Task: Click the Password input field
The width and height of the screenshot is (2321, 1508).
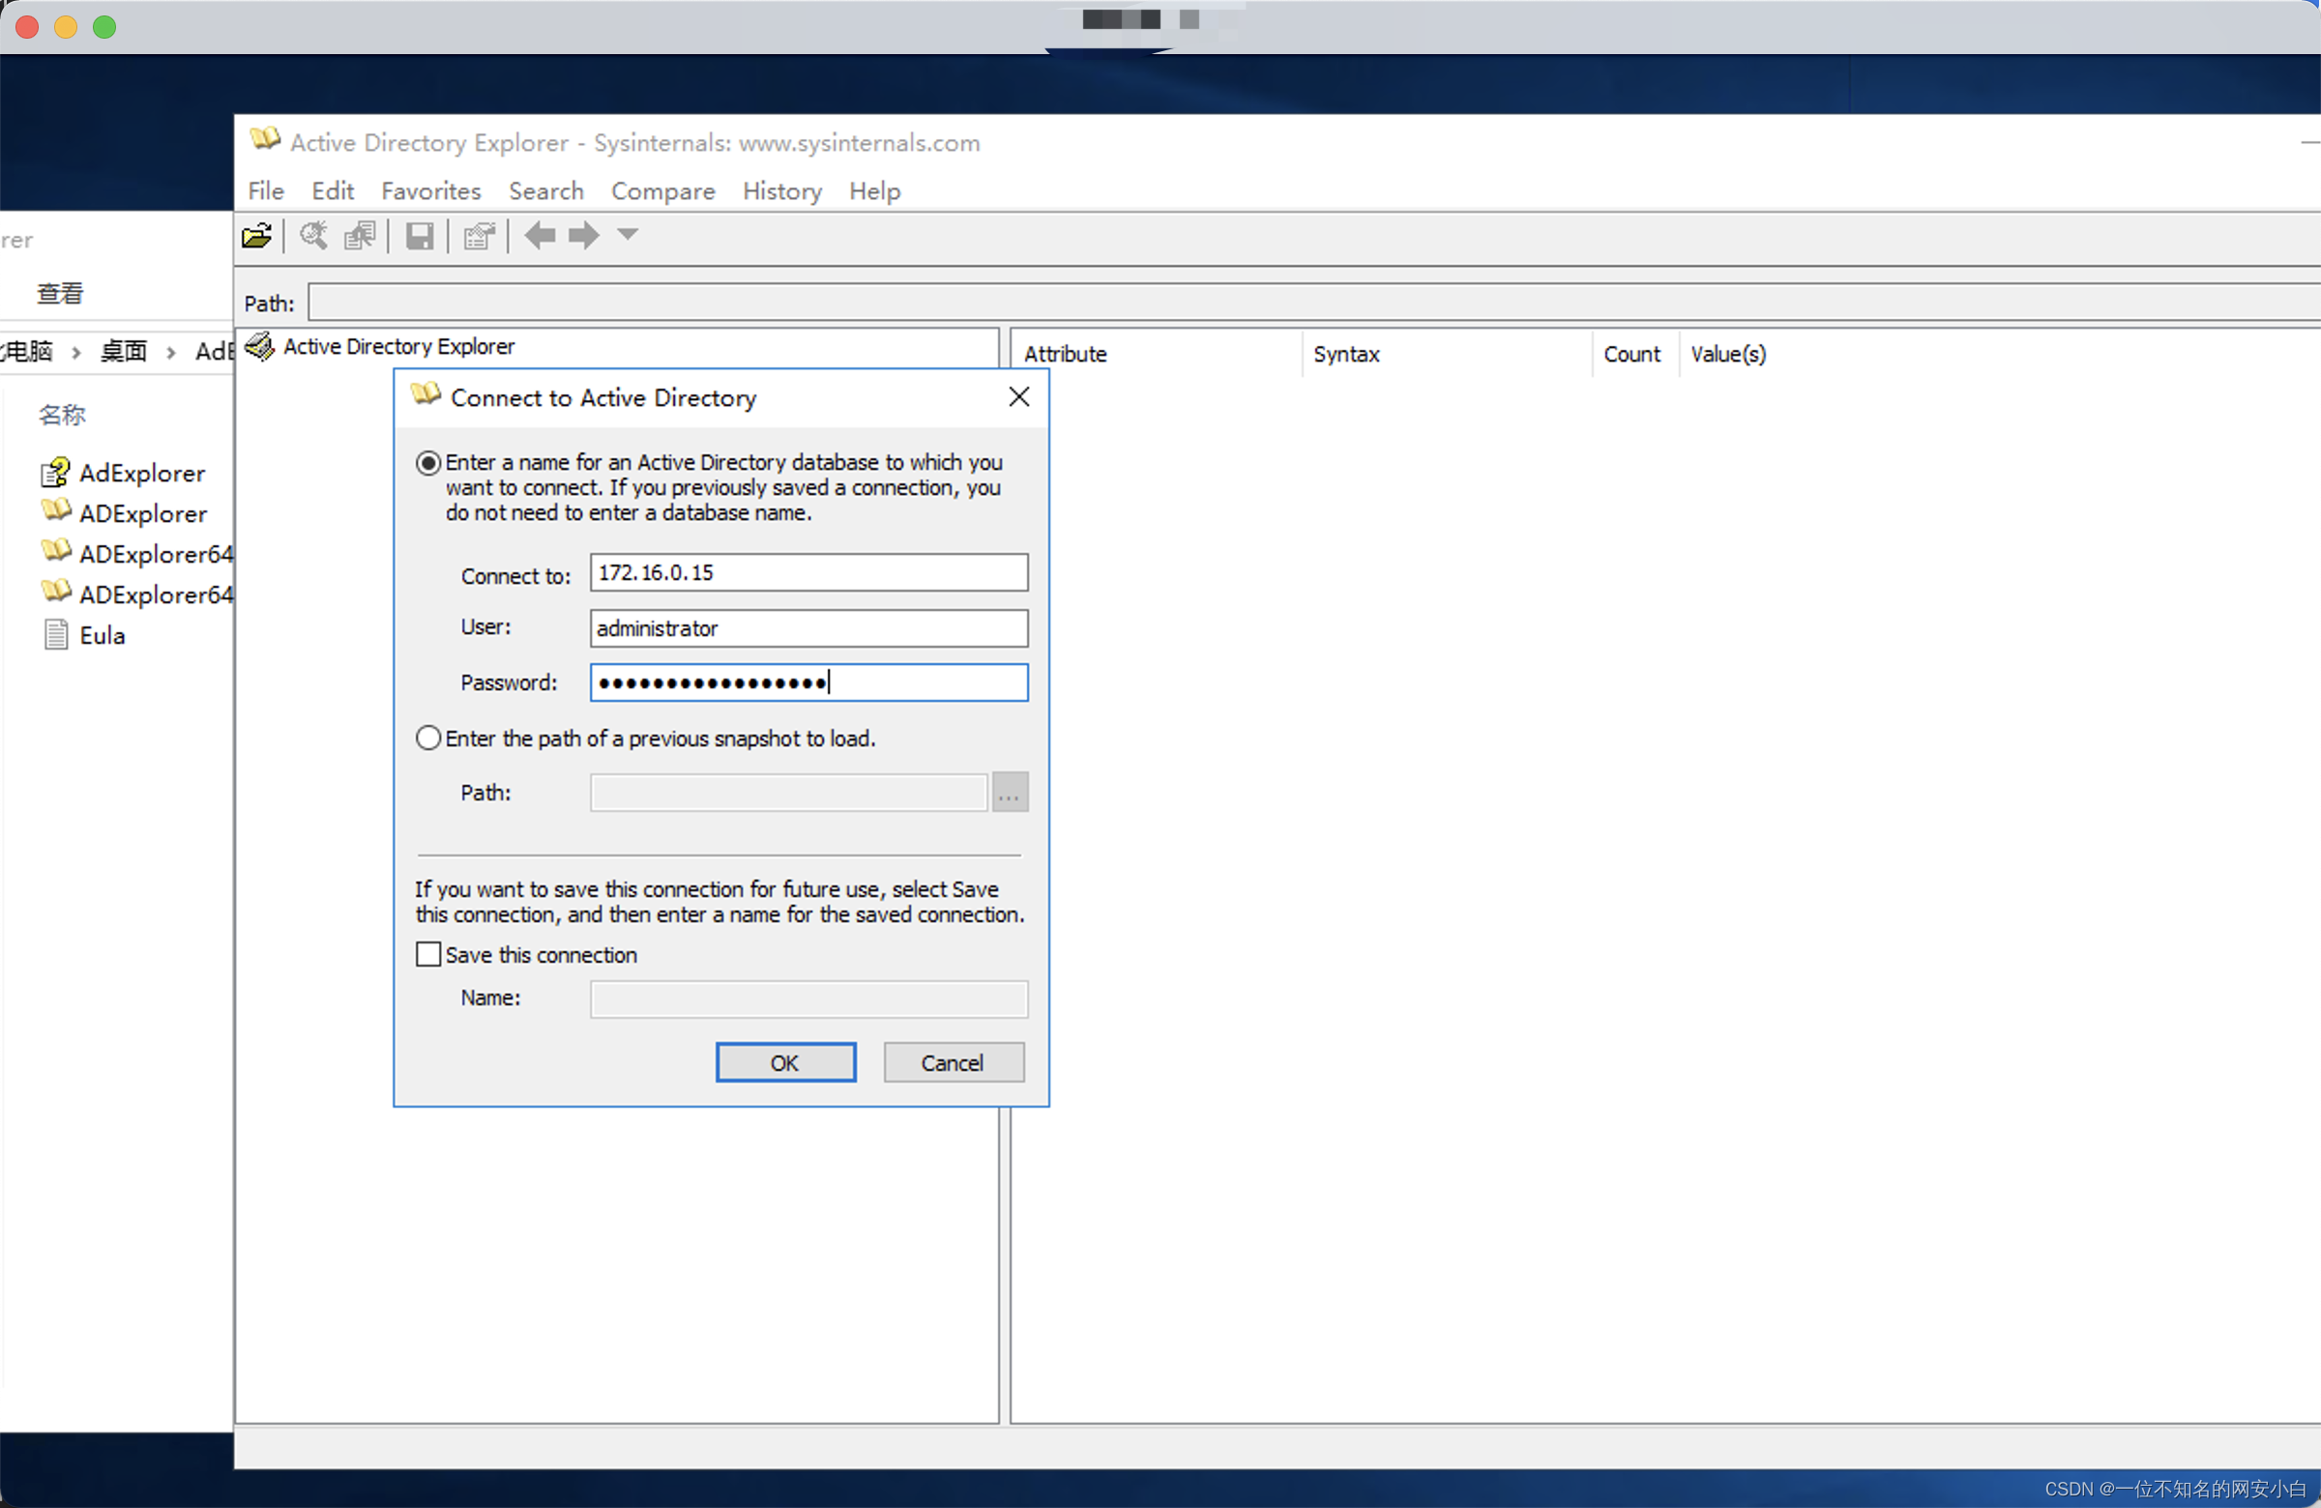Action: [808, 682]
